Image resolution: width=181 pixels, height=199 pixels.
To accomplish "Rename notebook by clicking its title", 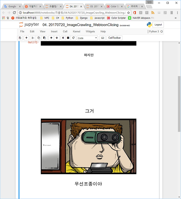I will point(80,25).
